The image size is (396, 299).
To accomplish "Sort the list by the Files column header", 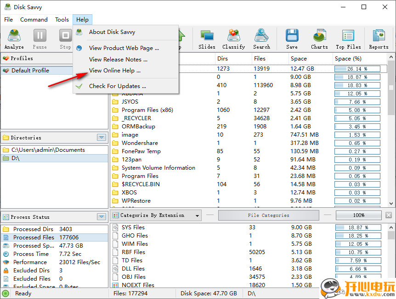I will coord(269,59).
